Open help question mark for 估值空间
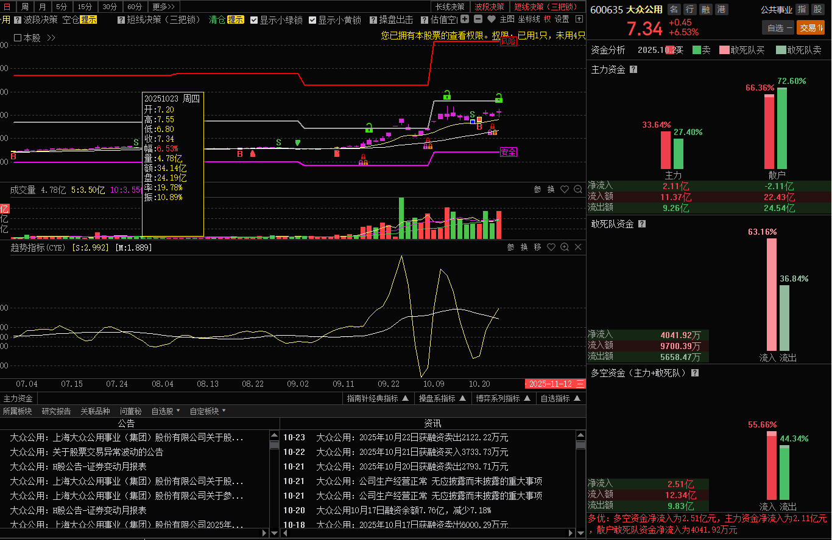The image size is (832, 540). click(425, 19)
